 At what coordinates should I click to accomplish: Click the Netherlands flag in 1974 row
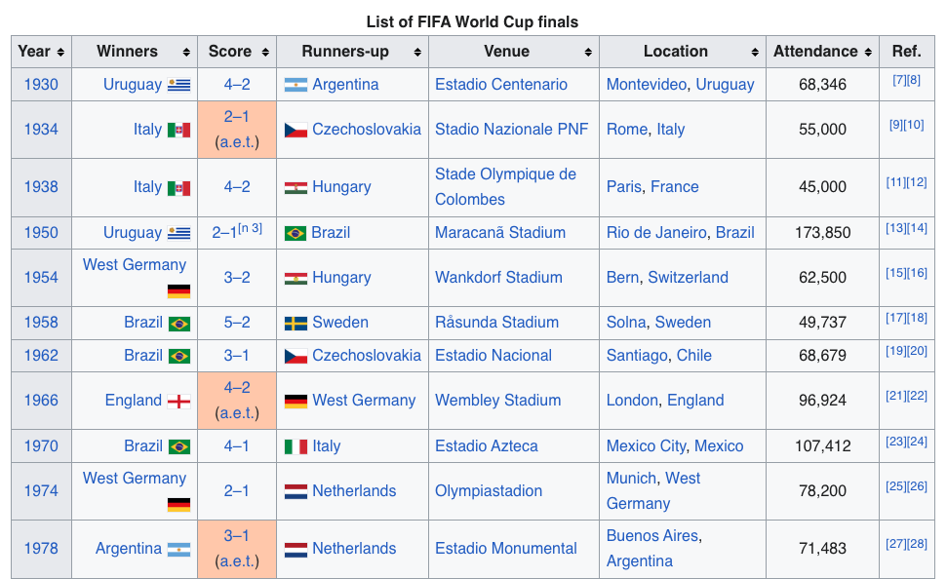296,491
